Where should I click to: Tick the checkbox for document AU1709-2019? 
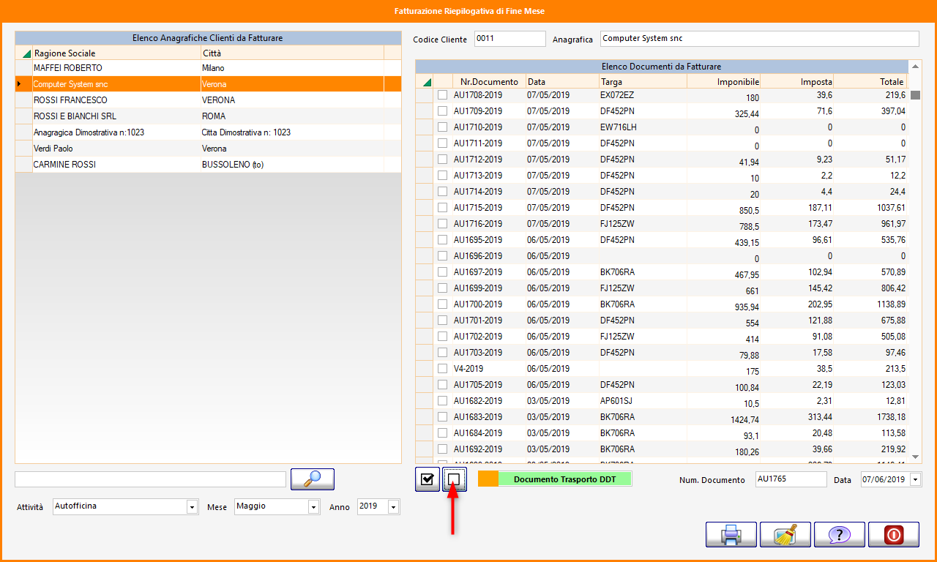pyautogui.click(x=442, y=111)
